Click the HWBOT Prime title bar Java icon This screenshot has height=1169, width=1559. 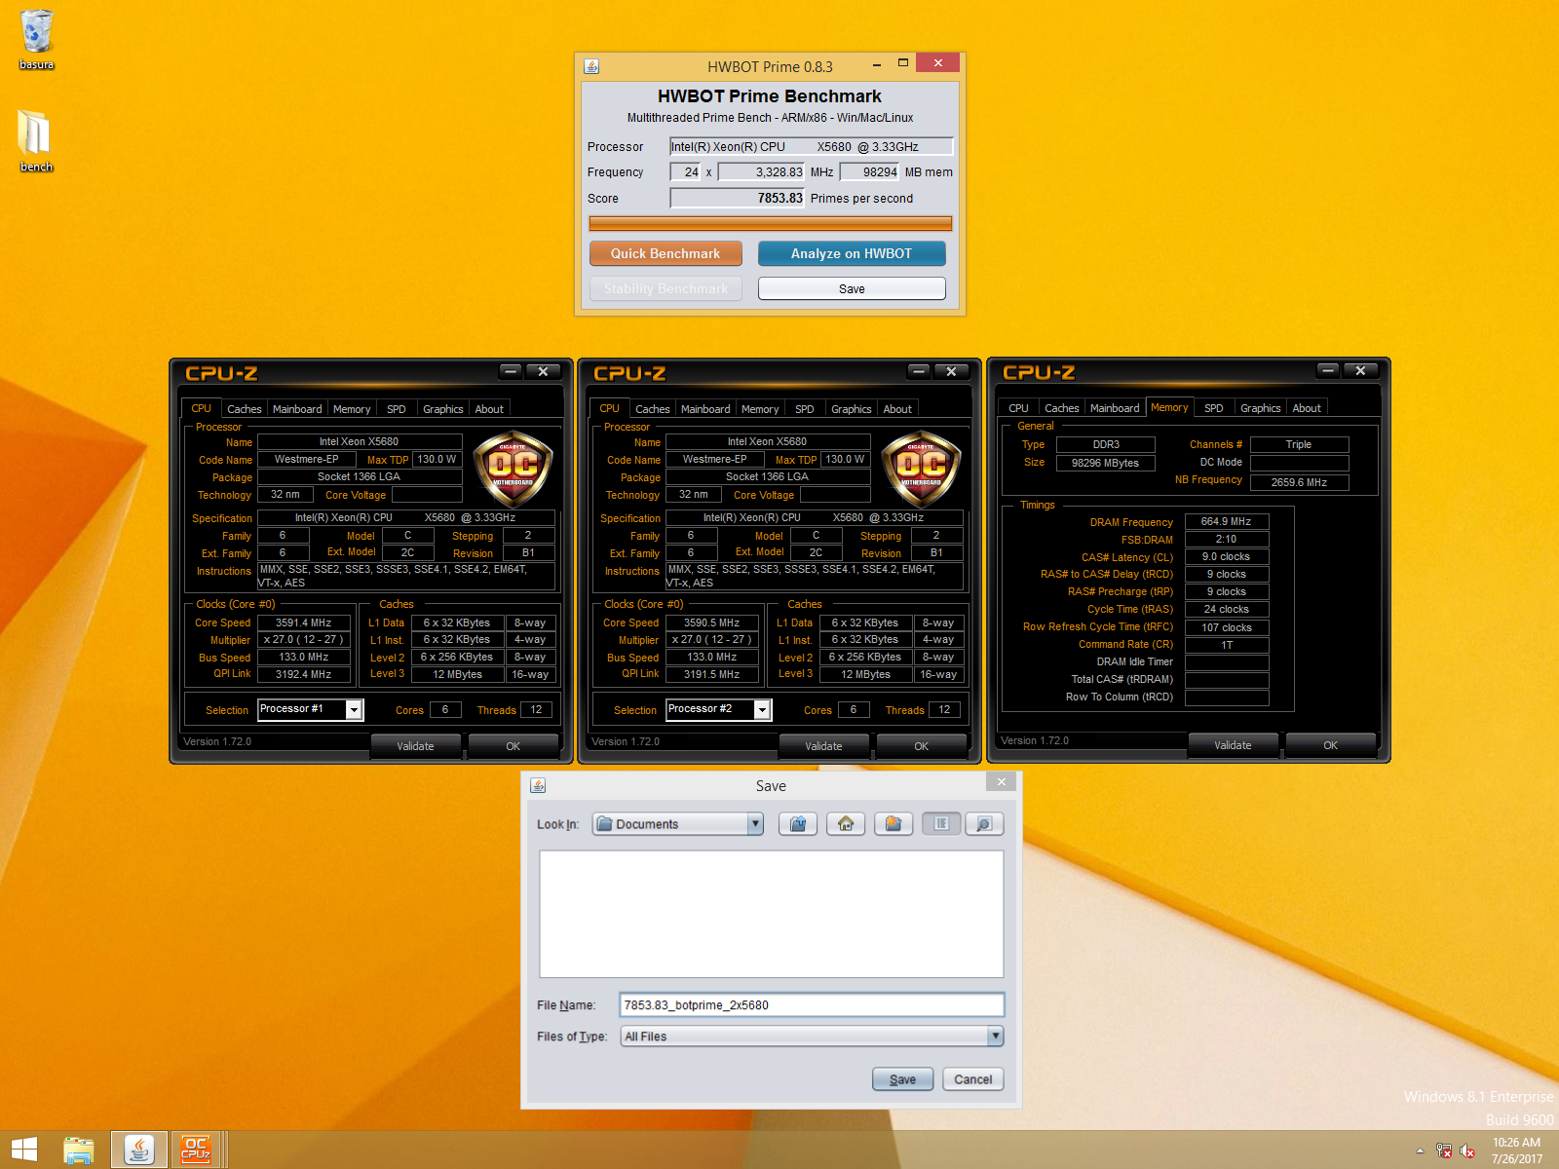point(591,66)
